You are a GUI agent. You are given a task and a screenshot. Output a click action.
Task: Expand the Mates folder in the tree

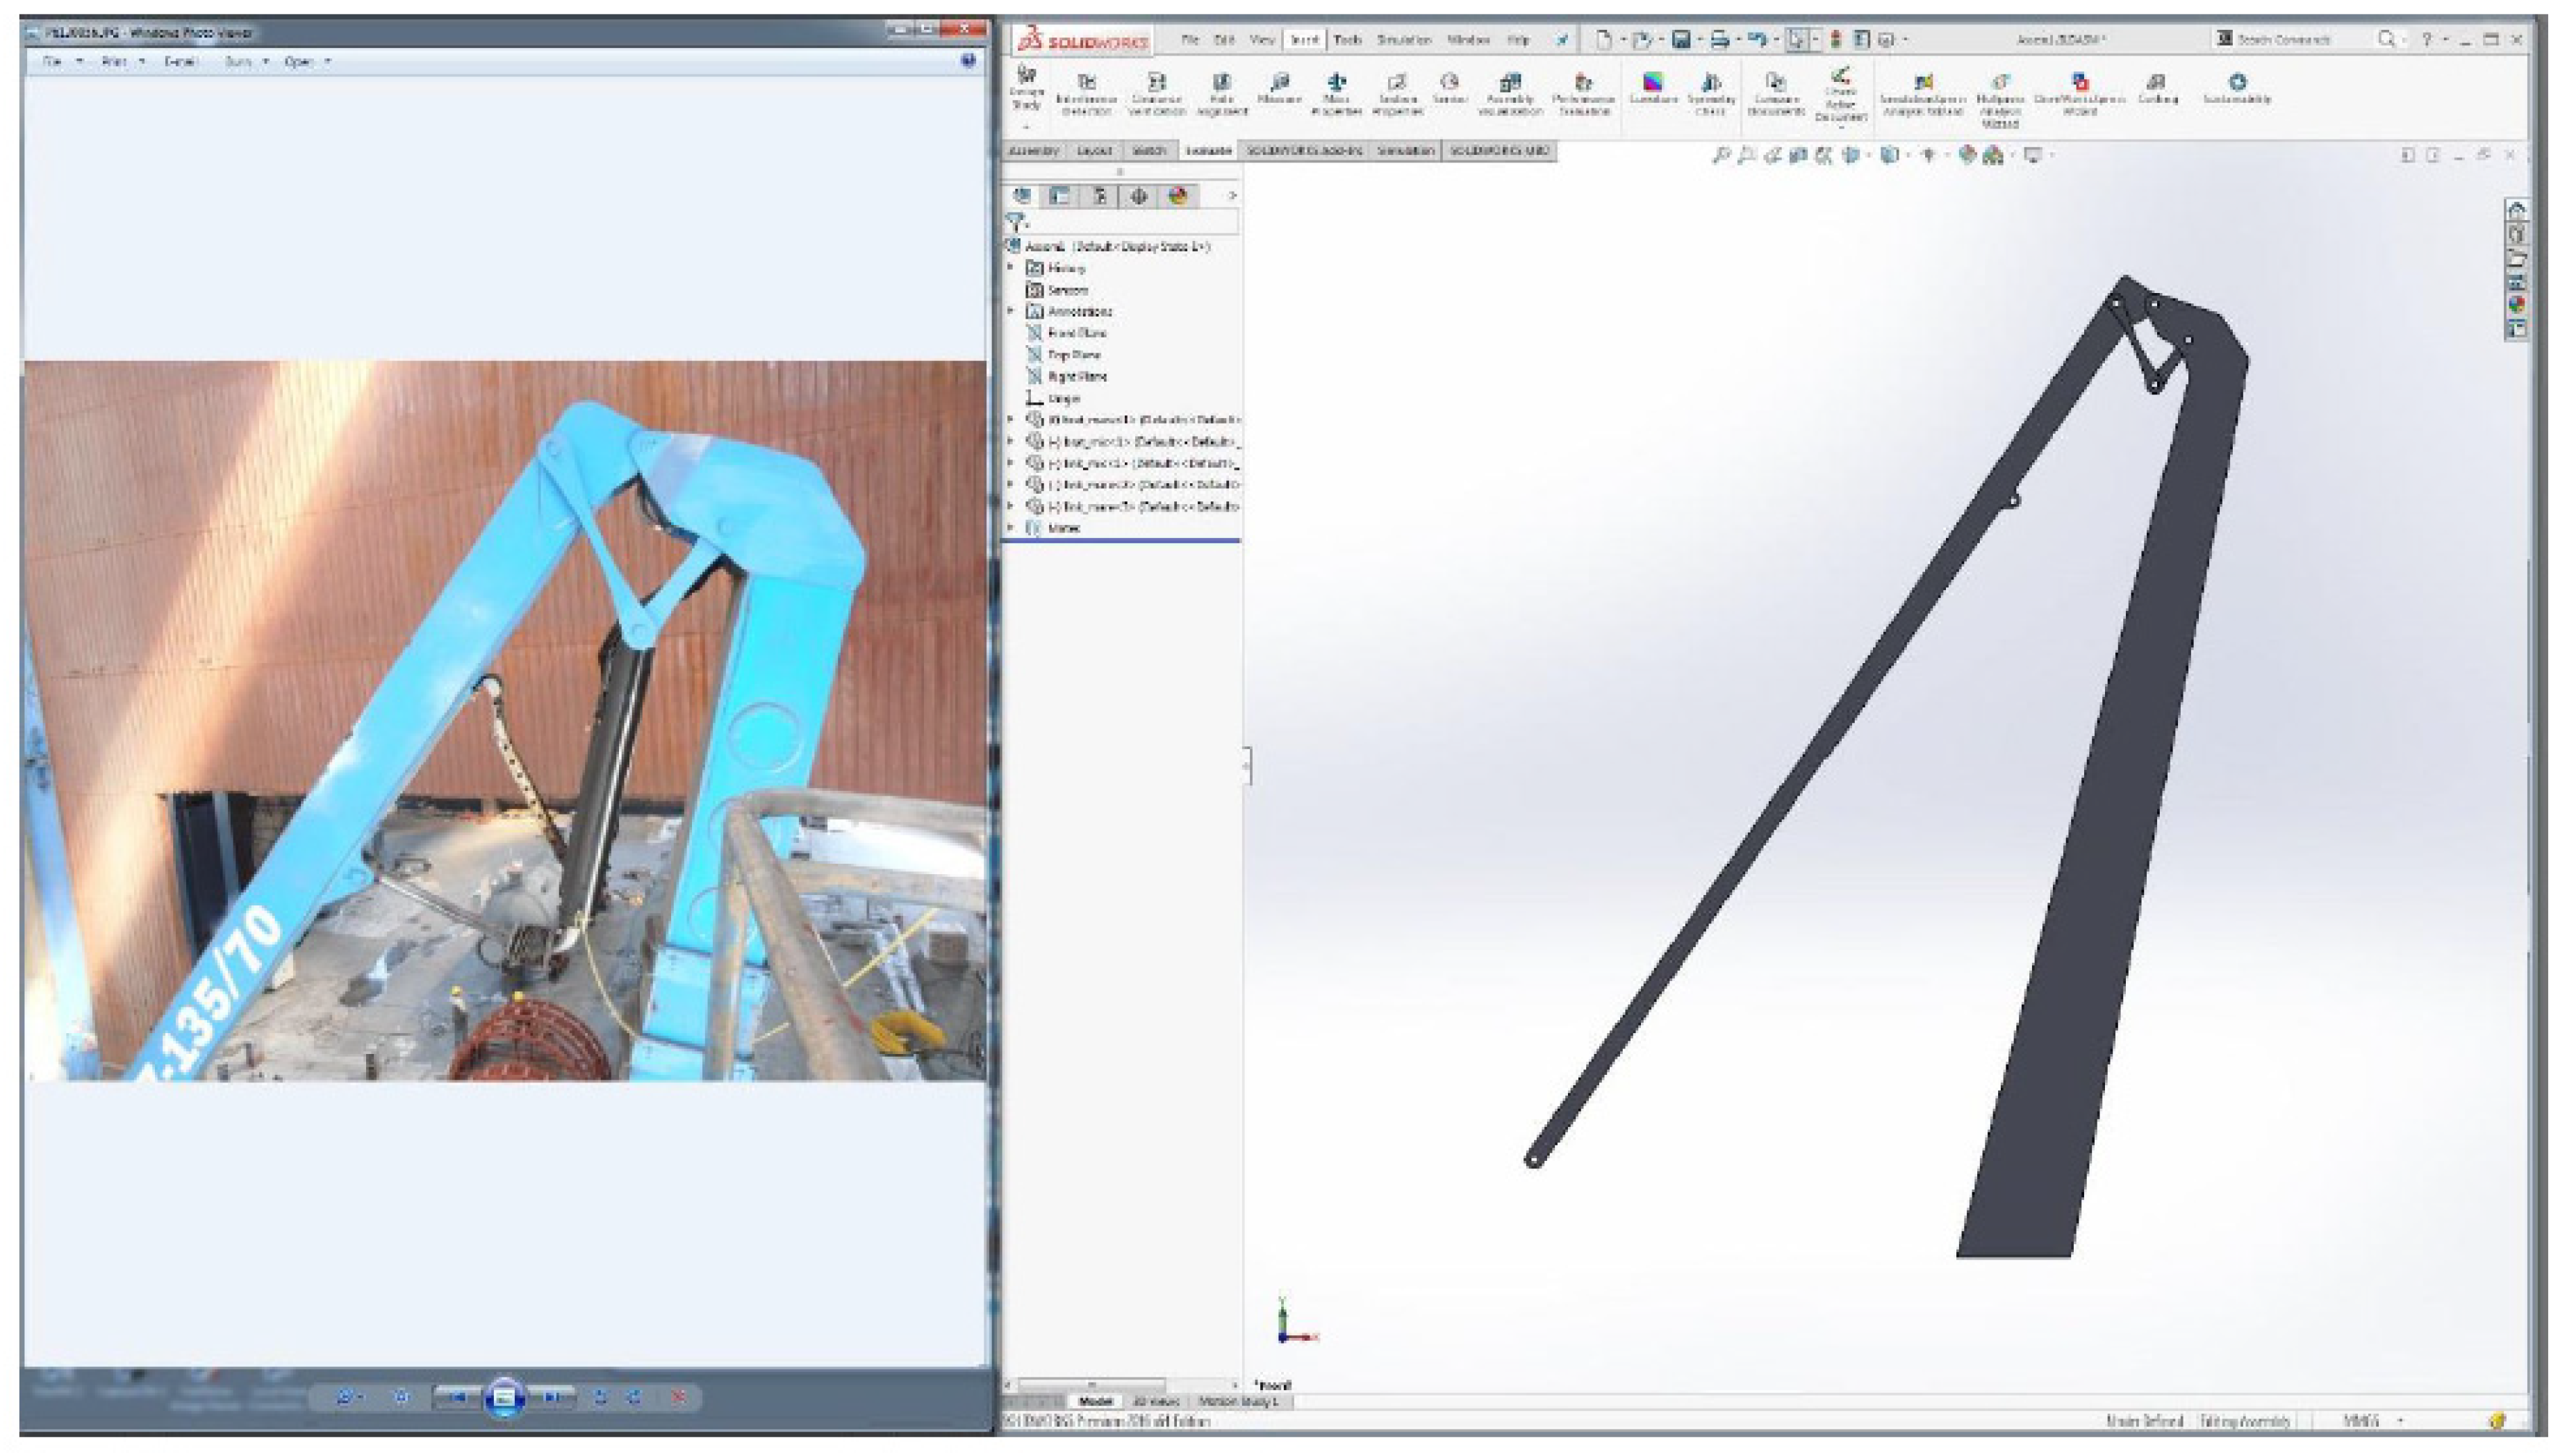pyautogui.click(x=1010, y=527)
